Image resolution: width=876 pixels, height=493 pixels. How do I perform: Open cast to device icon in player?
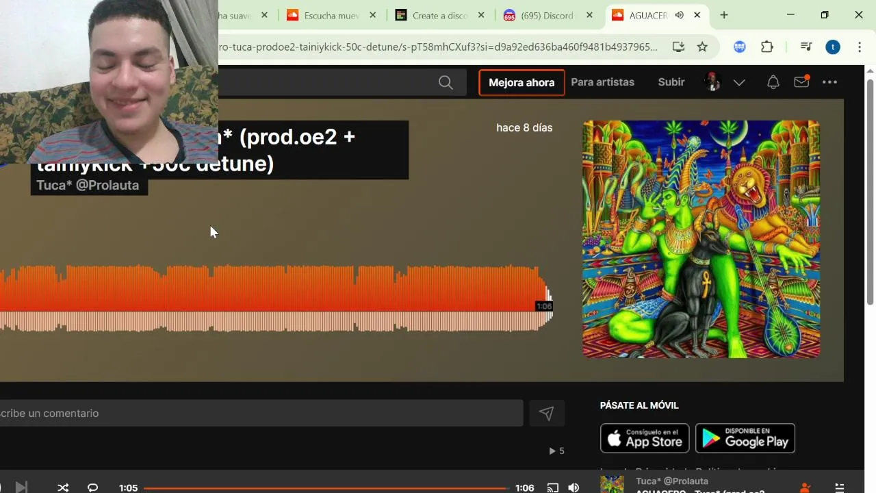(x=552, y=488)
